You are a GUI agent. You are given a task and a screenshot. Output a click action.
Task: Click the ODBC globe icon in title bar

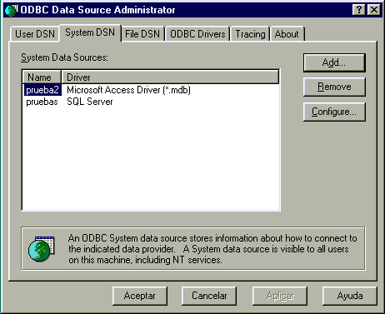tap(11, 10)
